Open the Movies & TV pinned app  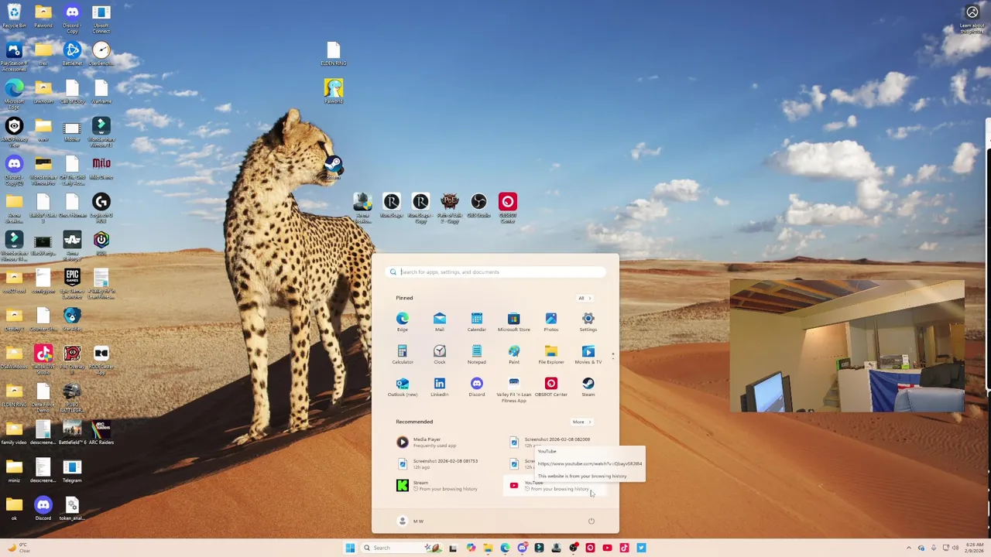click(588, 354)
